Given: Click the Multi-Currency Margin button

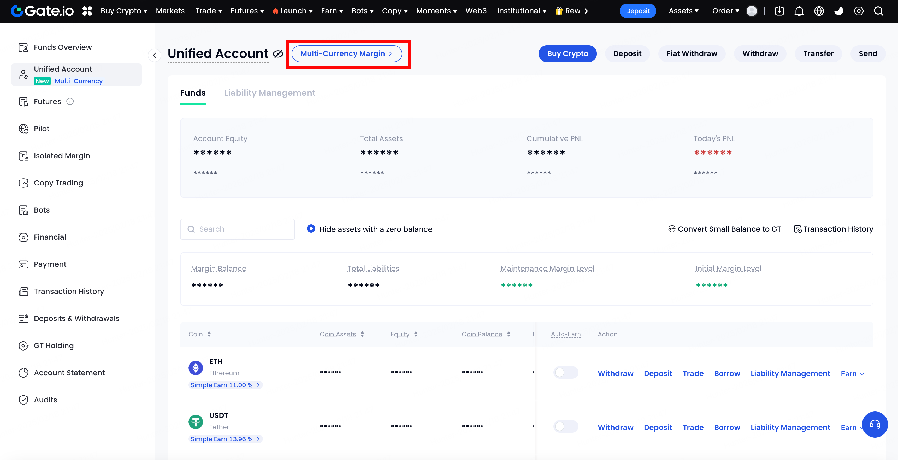Looking at the screenshot, I should (x=346, y=54).
